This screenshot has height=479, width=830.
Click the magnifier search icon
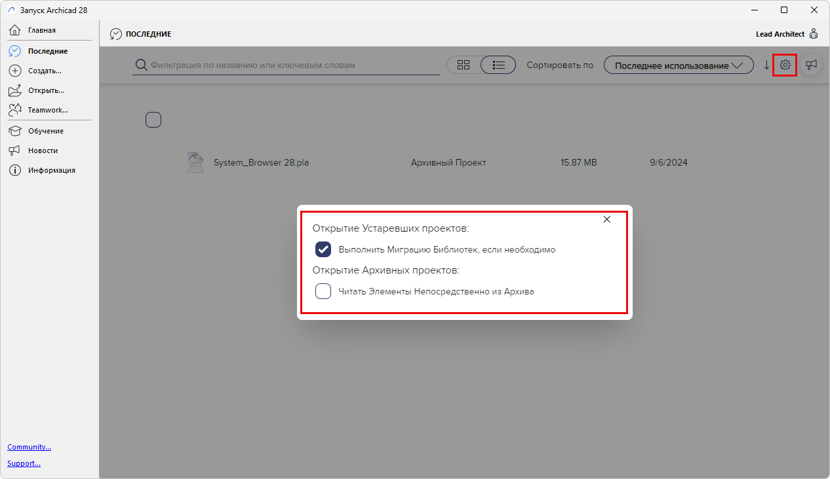(141, 65)
